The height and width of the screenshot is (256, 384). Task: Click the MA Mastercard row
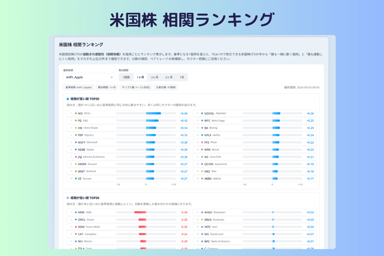[x=254, y=234]
